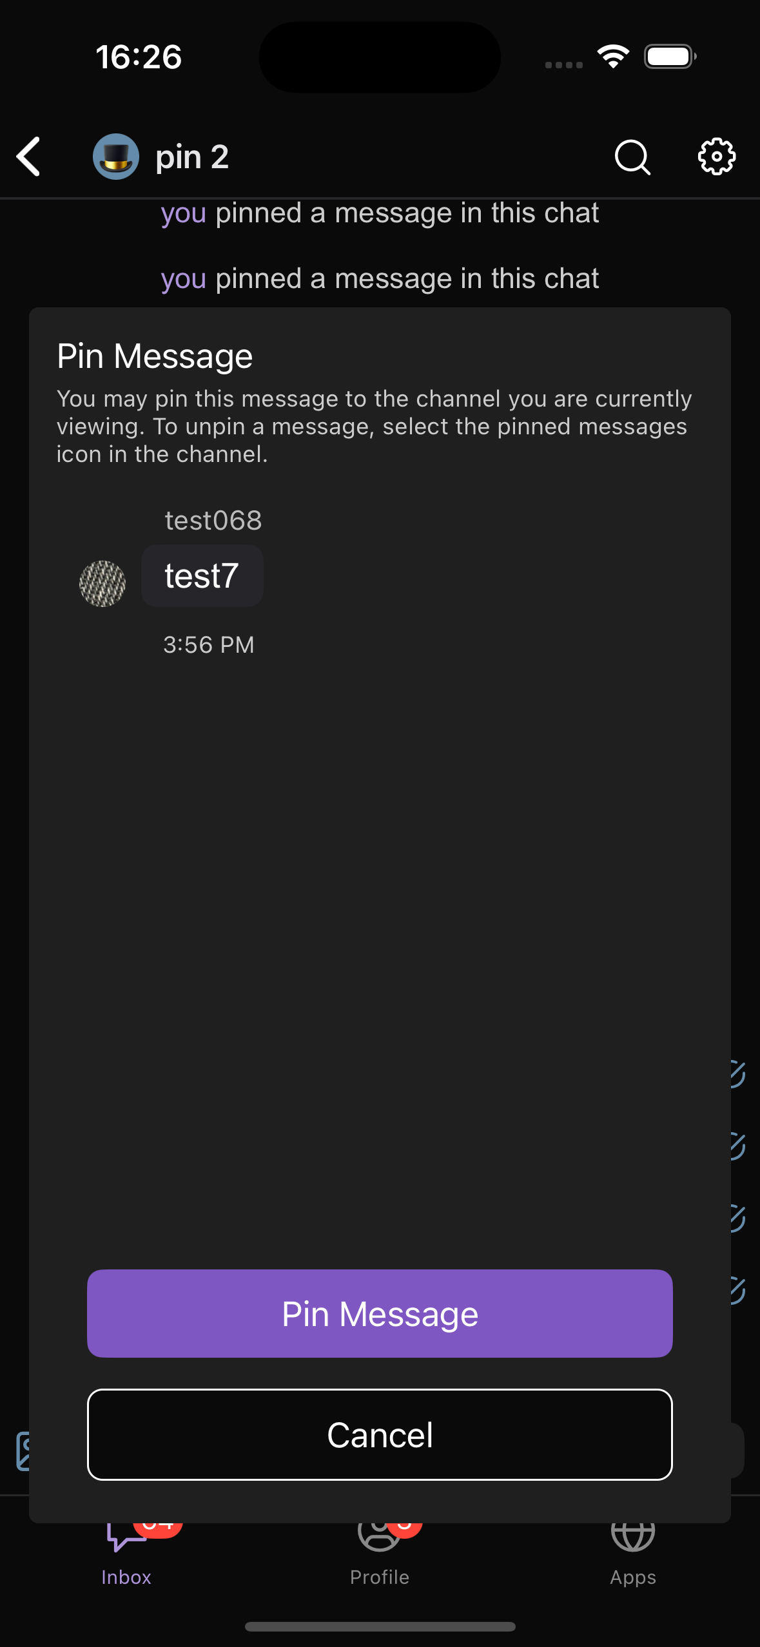This screenshot has height=1647, width=760.
Task: Tap test068's round profile avatar
Action: pyautogui.click(x=102, y=584)
